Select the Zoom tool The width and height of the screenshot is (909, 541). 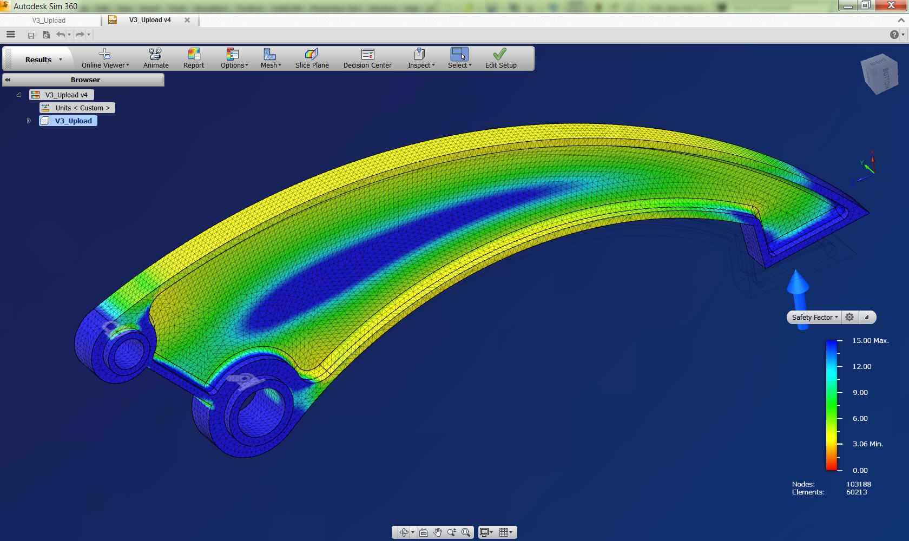click(452, 532)
